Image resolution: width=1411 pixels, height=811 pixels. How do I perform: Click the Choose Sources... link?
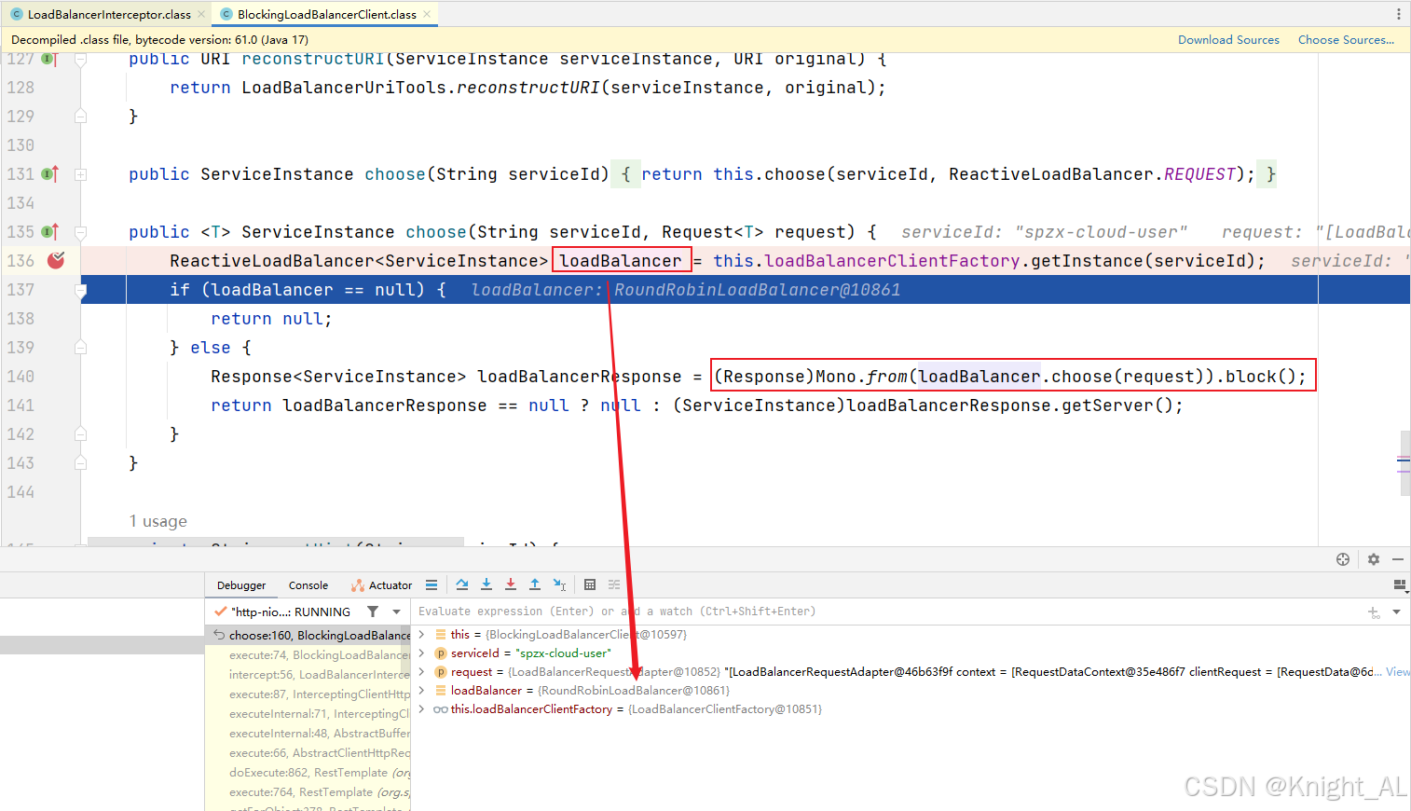coord(1346,39)
